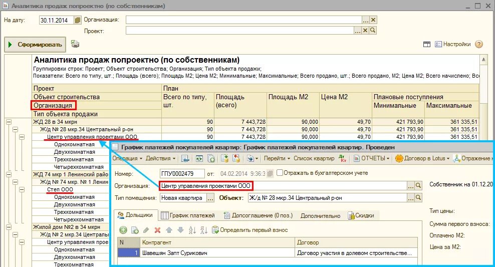Click the refresh icon in the payment schedule toolbar

(x=199, y=158)
